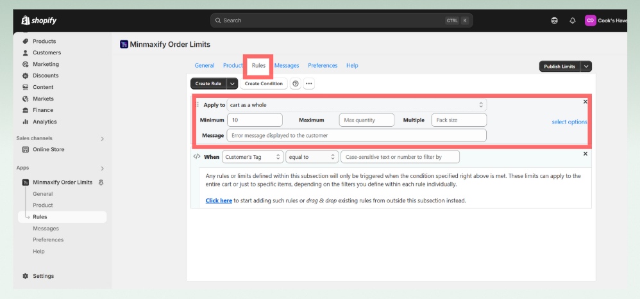Expand the Apps section chevron
Screen dimensions: 640x299
point(103,168)
